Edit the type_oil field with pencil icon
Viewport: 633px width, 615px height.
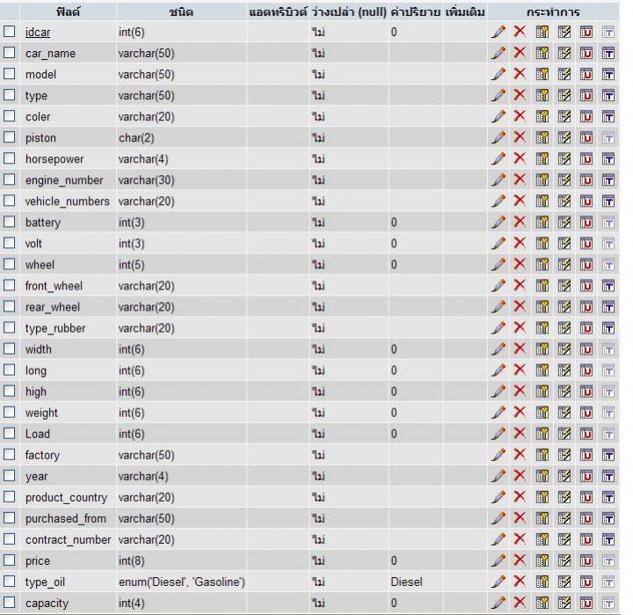(498, 582)
